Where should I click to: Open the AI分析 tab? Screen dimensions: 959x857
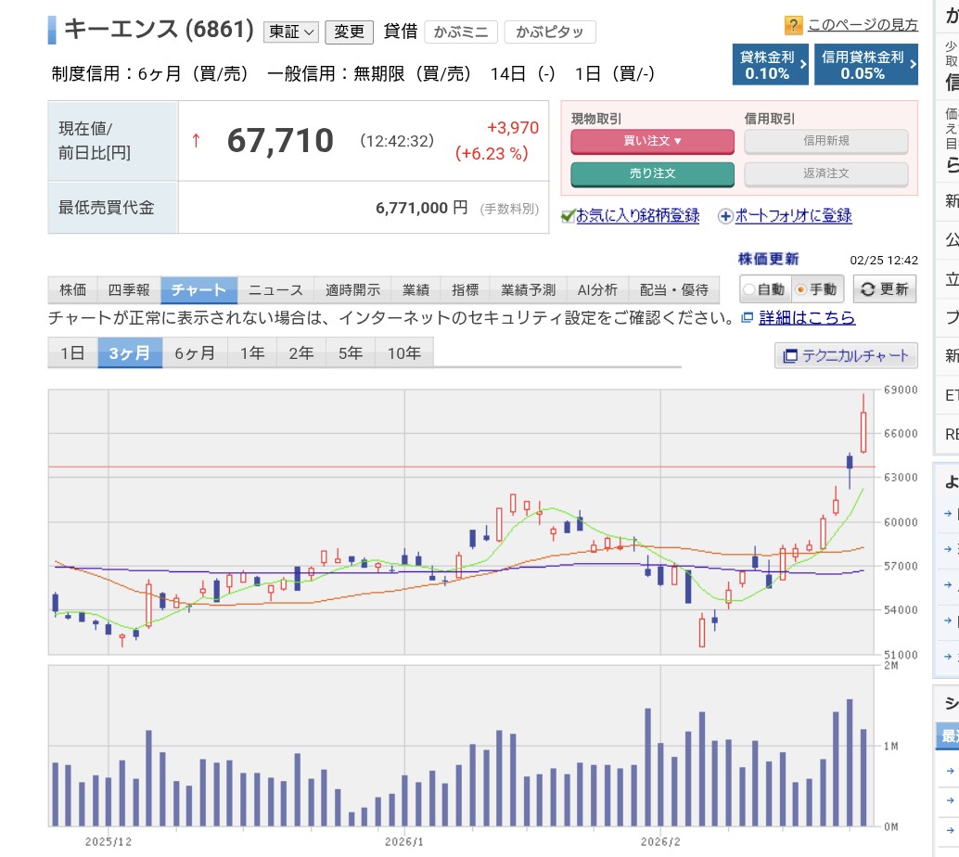(596, 290)
